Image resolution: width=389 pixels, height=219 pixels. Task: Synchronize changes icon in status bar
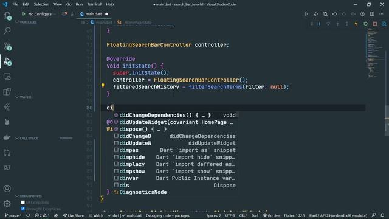pos(28,215)
